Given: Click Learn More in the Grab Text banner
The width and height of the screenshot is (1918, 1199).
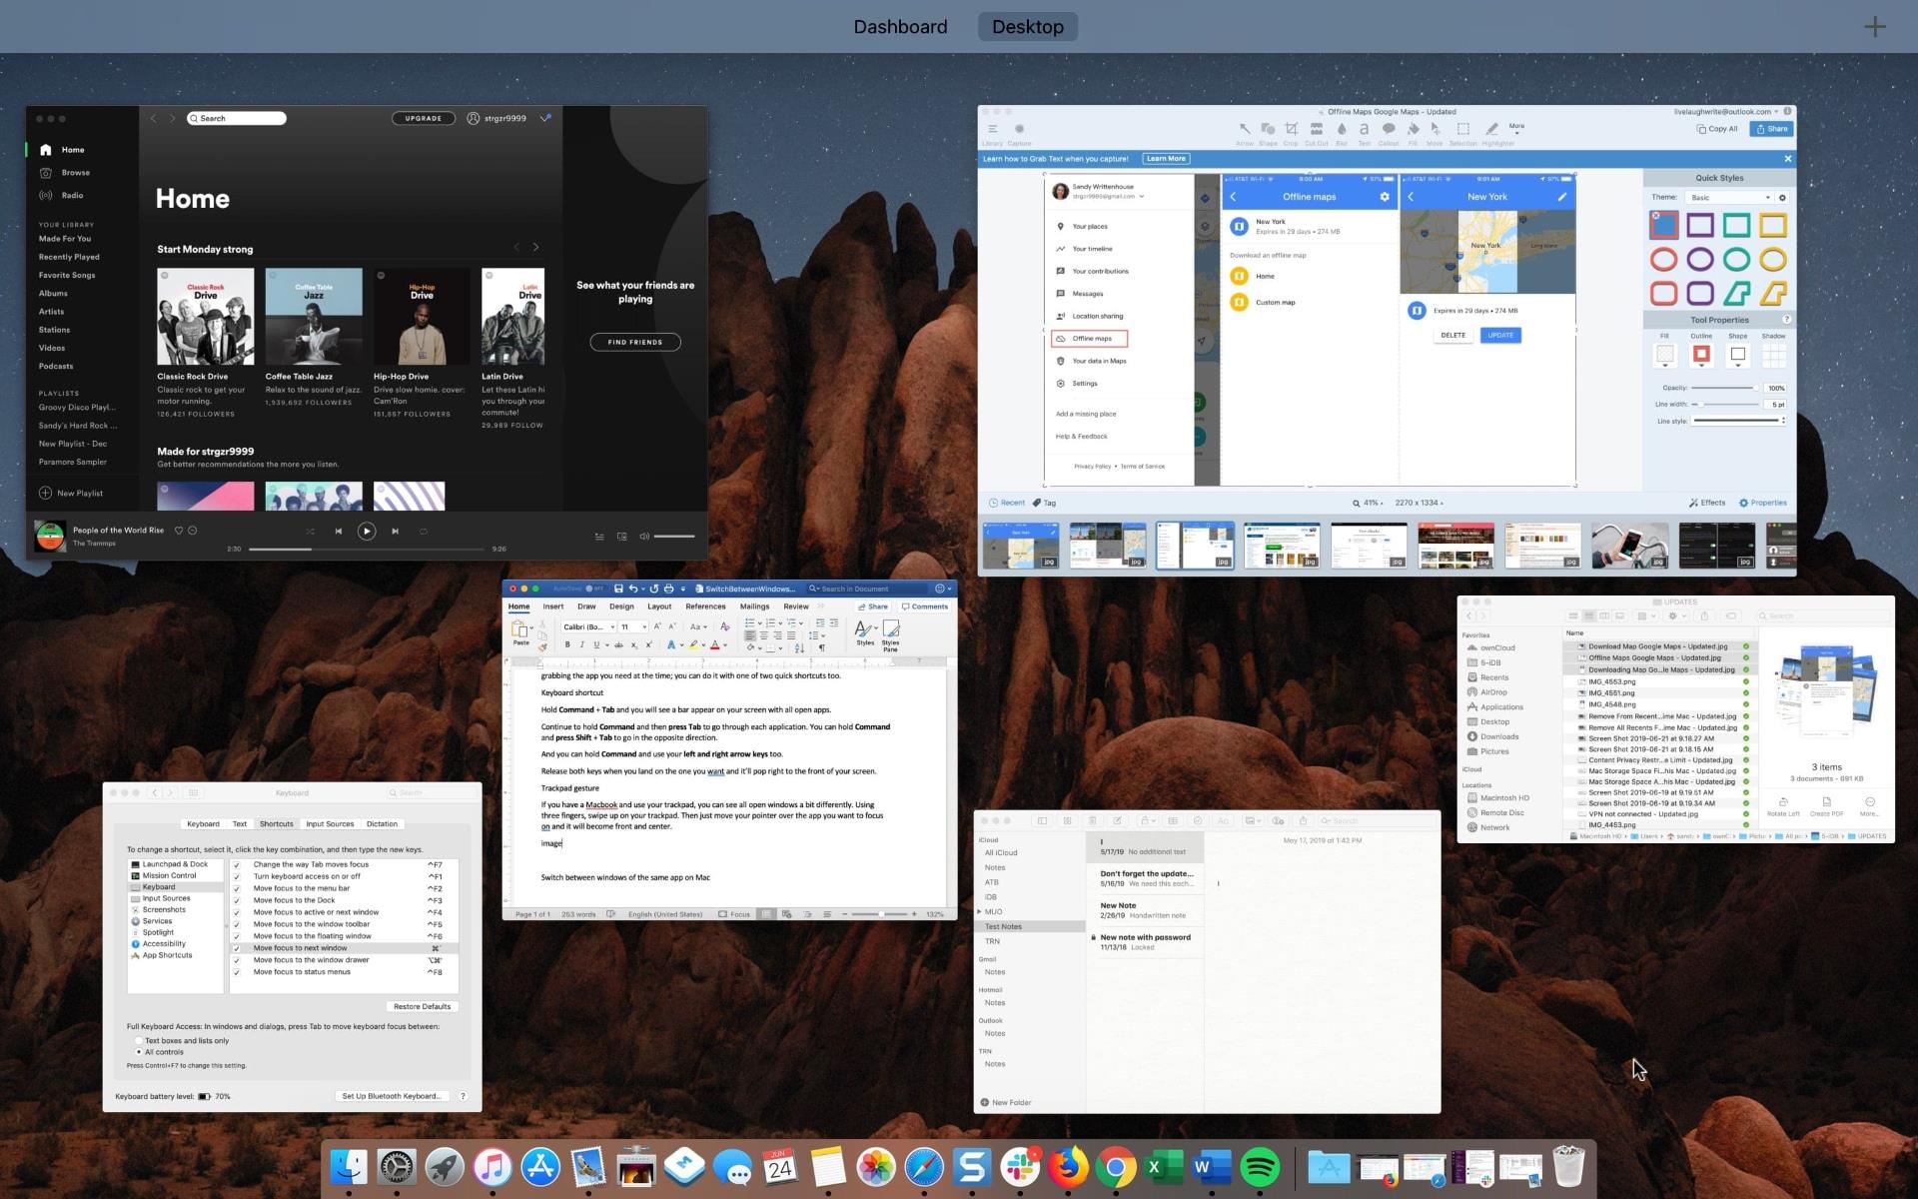Looking at the screenshot, I should click(x=1165, y=158).
